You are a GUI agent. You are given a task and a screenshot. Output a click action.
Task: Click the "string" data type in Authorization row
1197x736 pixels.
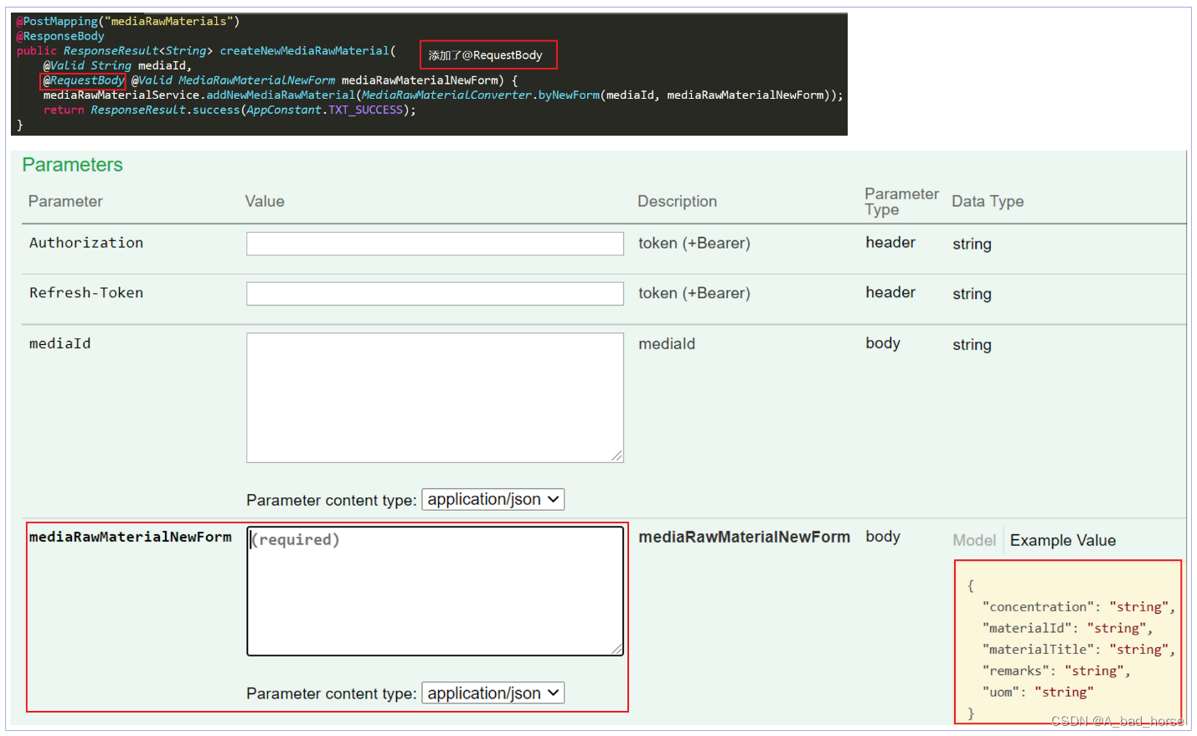972,244
